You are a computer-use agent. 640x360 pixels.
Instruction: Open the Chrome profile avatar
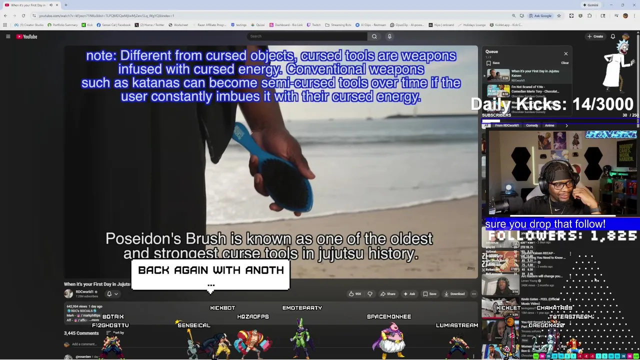(625, 15)
